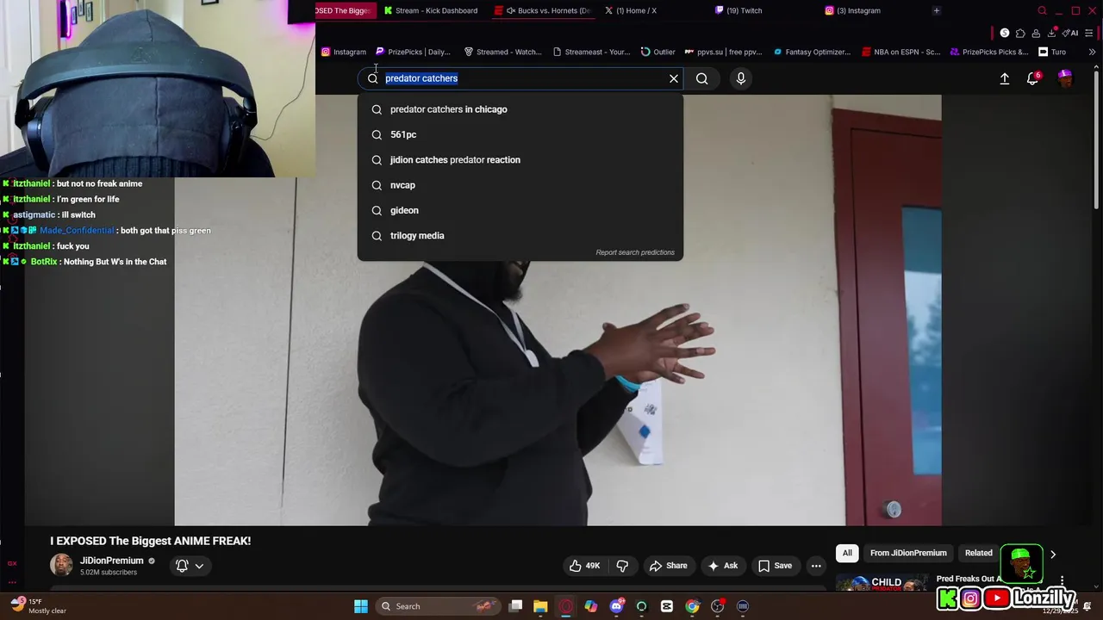Open the Instagram bookmark
1103x620 pixels.
point(344,52)
